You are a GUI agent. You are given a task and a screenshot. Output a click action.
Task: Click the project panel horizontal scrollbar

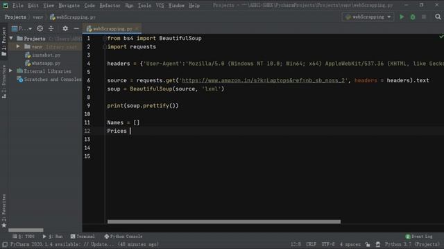coord(26,230)
